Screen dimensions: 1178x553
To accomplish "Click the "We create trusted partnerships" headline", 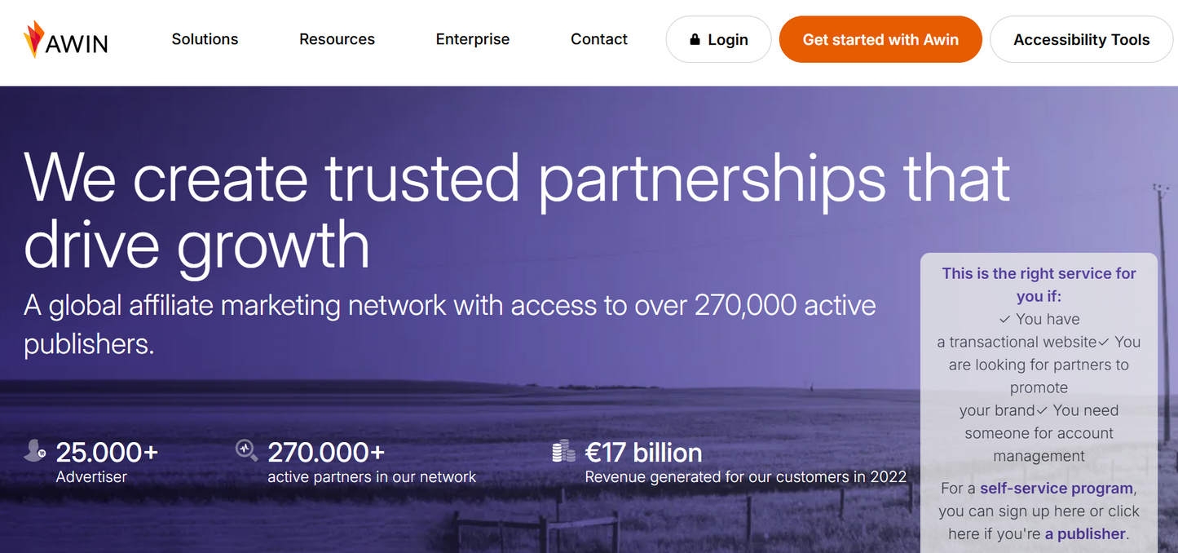I will click(x=517, y=210).
